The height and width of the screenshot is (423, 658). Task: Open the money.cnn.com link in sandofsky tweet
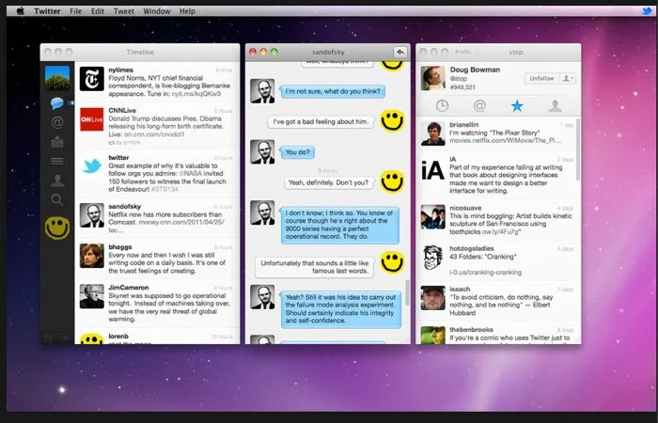(x=181, y=222)
